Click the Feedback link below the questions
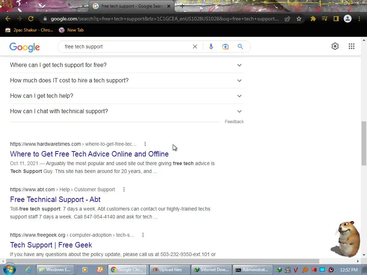 [234, 122]
